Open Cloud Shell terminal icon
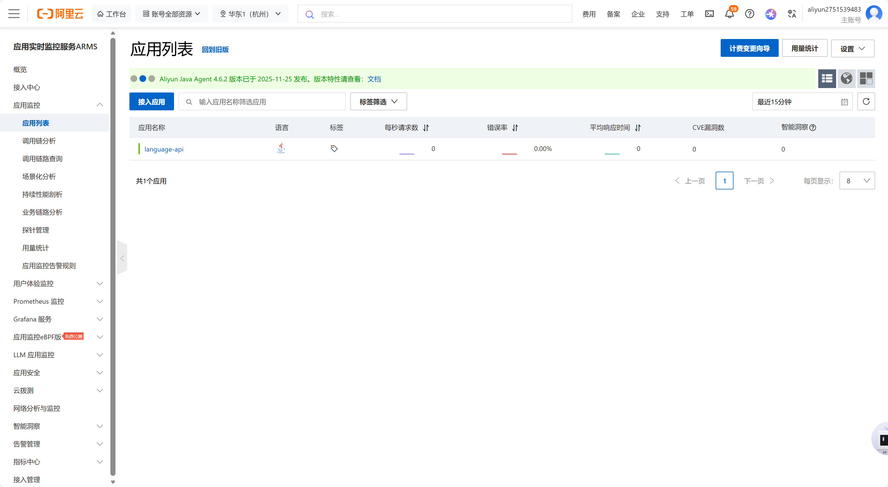The width and height of the screenshot is (888, 487). tap(709, 14)
